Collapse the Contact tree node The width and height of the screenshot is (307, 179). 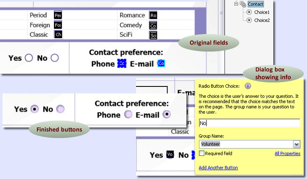click(x=236, y=4)
